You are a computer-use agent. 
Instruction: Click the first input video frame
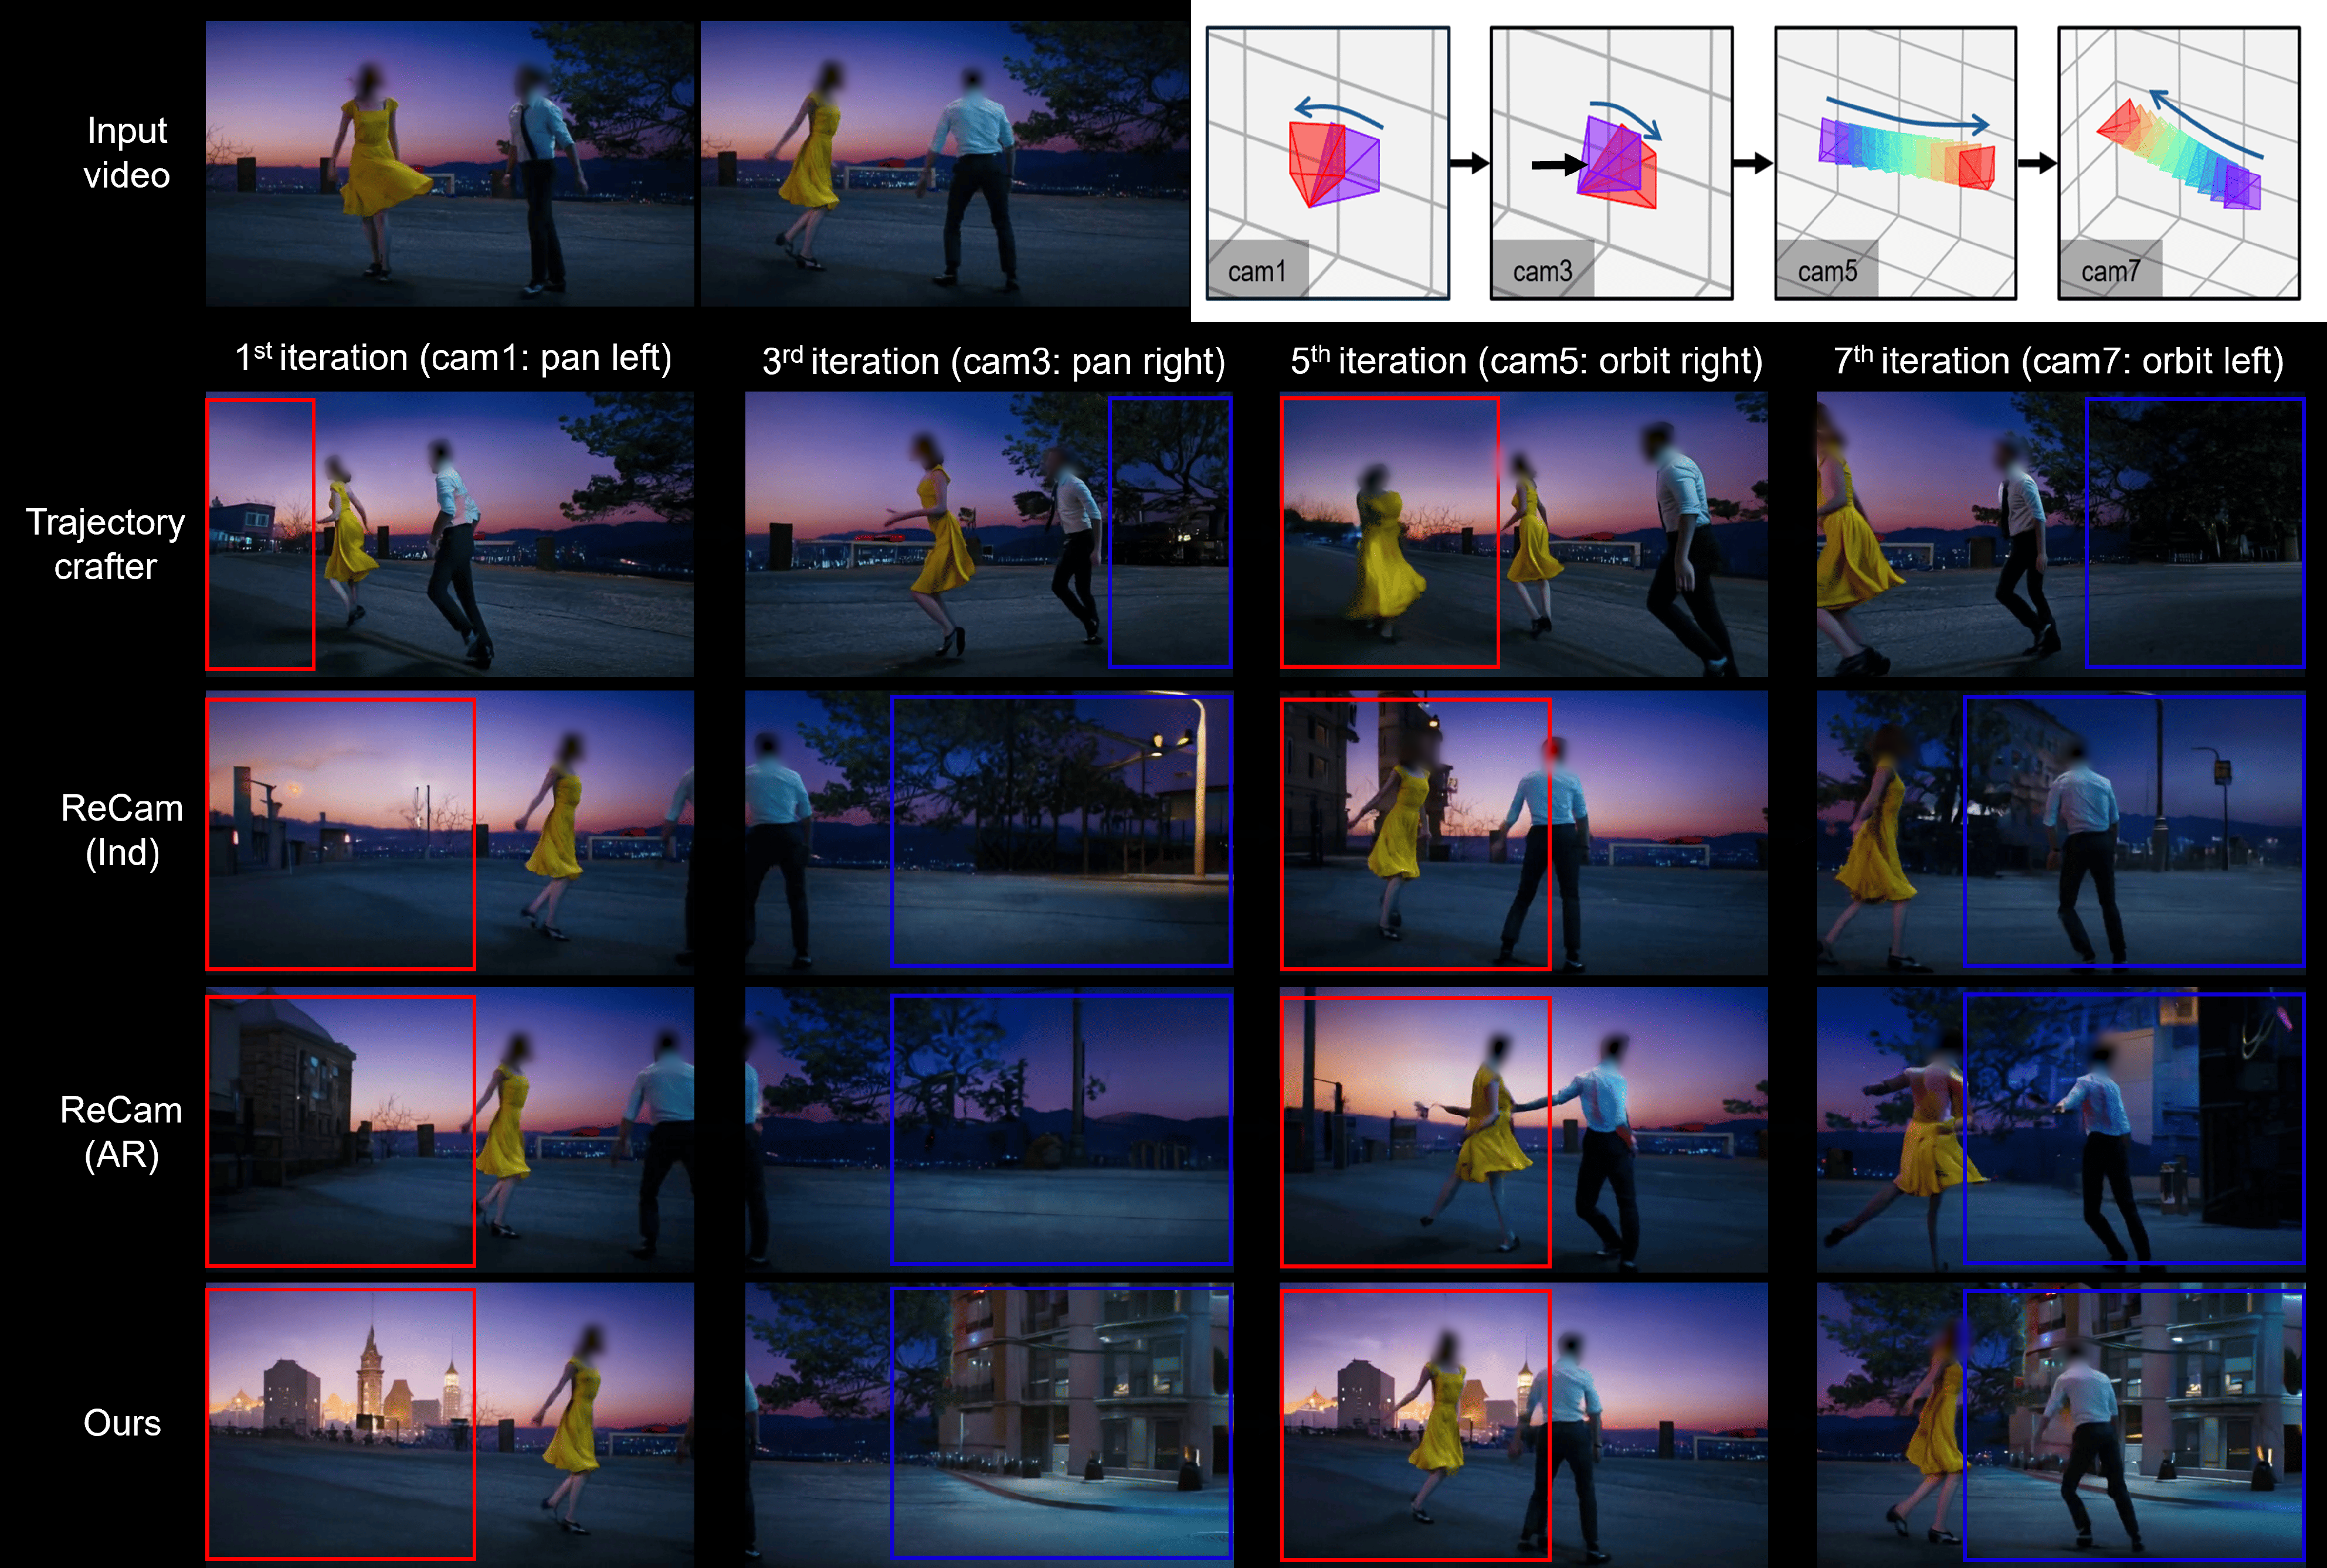click(x=449, y=164)
